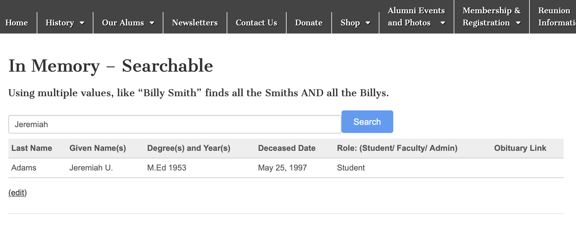Screen dimensions: 576x230
Task: Open the Newsletters menu item
Action: pos(195,23)
